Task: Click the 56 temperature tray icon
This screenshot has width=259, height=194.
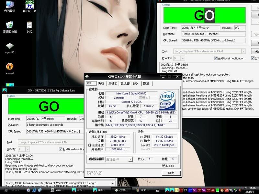Action: tap(195, 190)
